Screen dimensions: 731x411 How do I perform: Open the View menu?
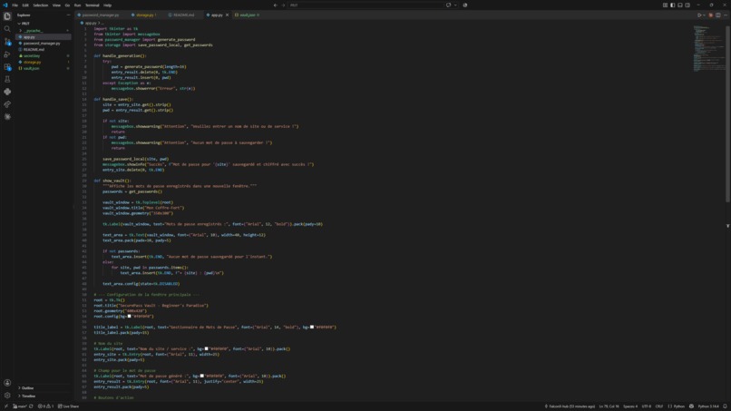pos(56,5)
